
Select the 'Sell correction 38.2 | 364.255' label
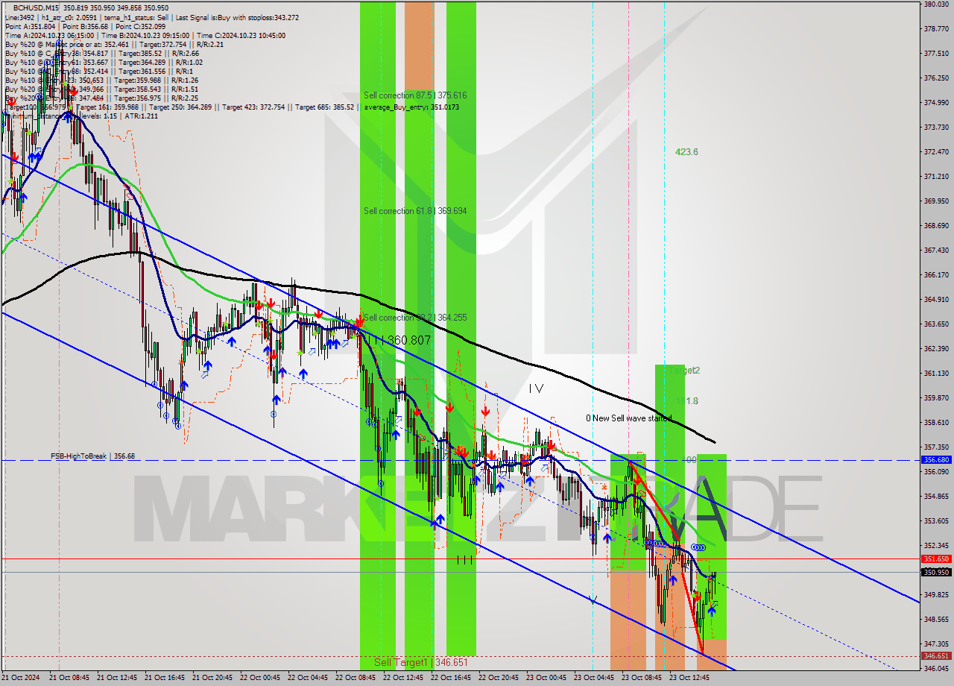click(x=415, y=318)
